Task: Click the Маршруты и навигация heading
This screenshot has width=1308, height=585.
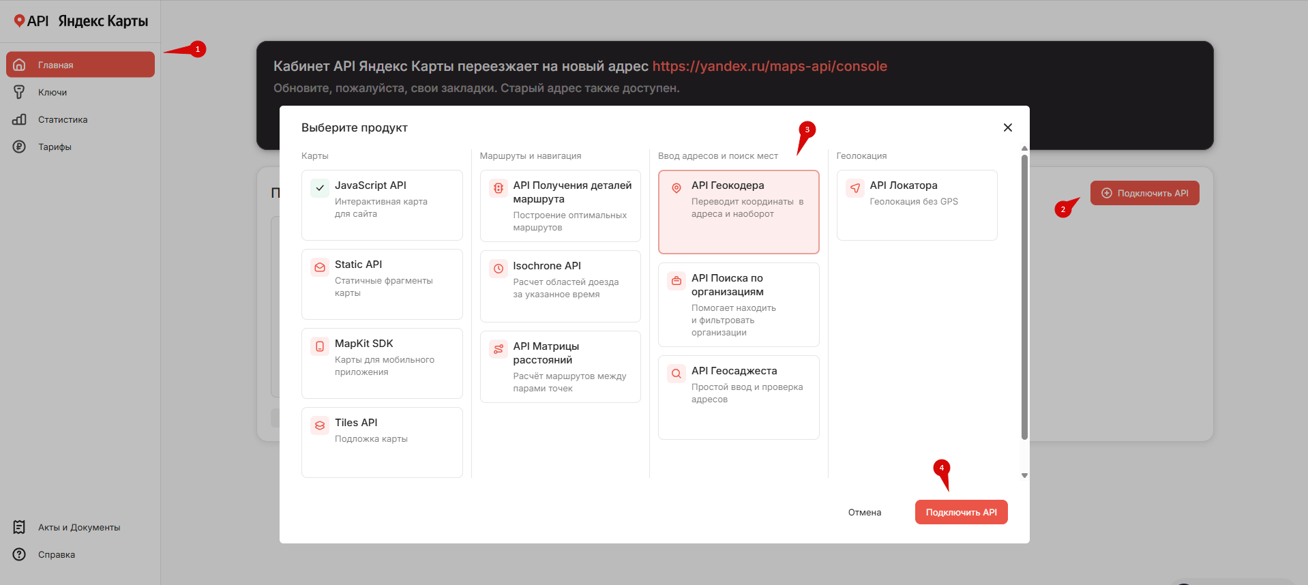Action: [x=531, y=156]
